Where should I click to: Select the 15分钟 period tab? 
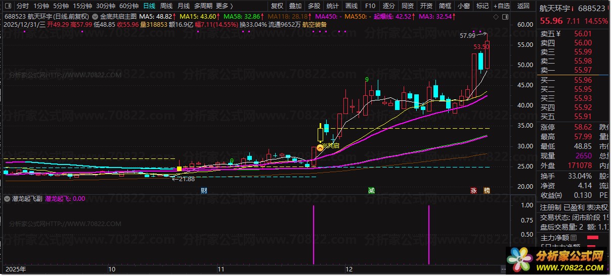pyautogui.click(x=82, y=6)
